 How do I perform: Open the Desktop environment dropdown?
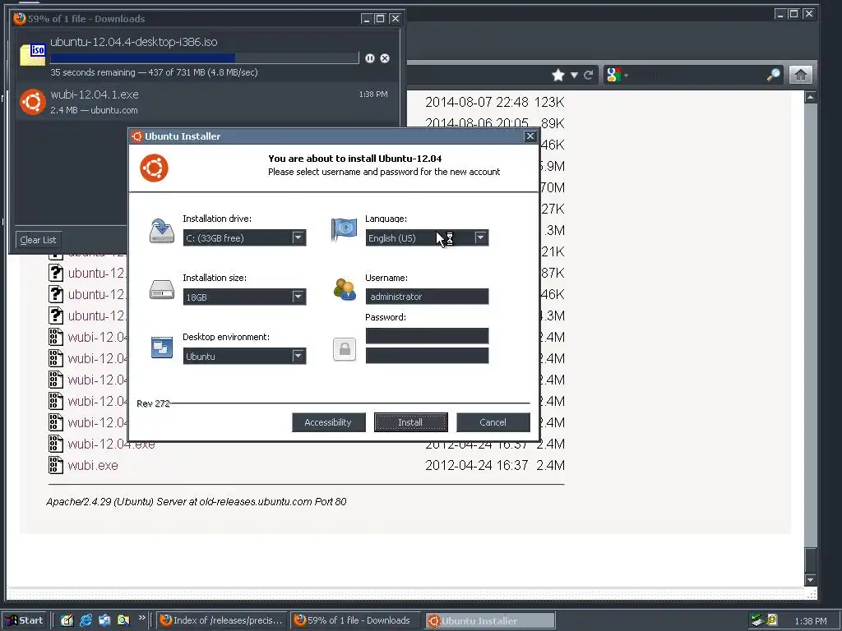(x=244, y=356)
